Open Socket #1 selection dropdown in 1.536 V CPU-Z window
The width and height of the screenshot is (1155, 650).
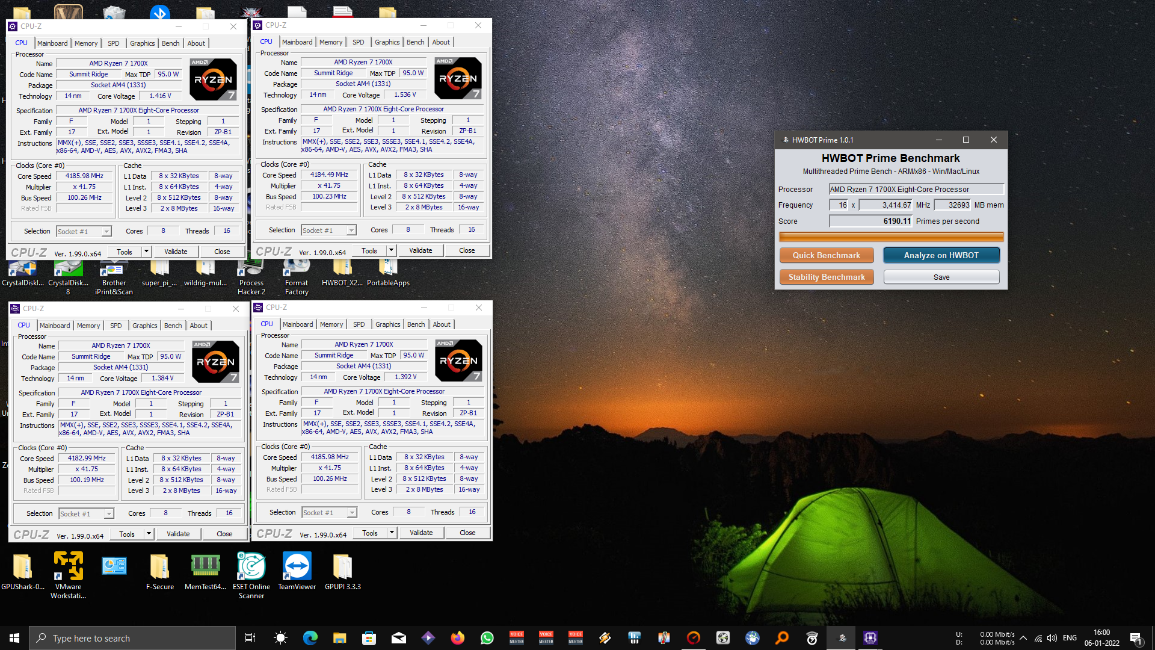coord(328,230)
